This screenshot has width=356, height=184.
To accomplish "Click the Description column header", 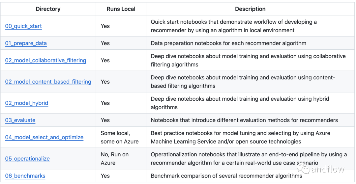I will (250, 9).
